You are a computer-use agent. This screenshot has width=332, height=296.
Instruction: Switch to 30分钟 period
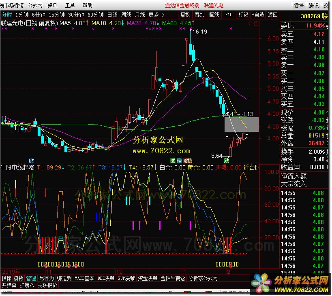76,15
